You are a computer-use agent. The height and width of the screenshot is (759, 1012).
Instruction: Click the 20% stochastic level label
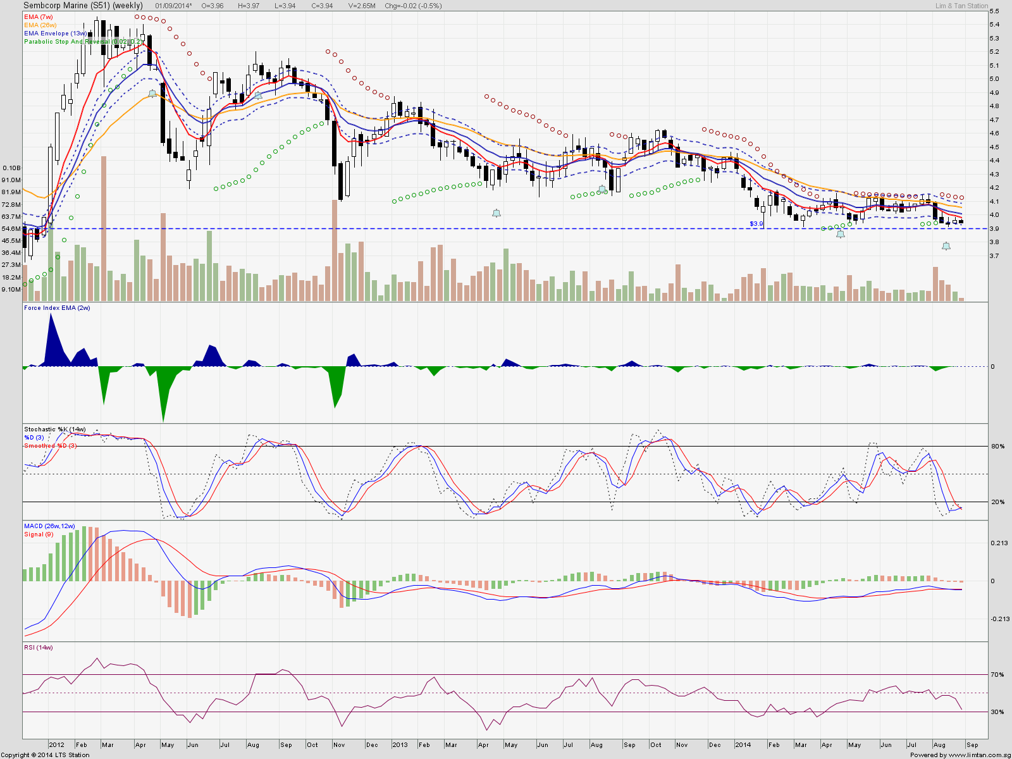pos(997,502)
